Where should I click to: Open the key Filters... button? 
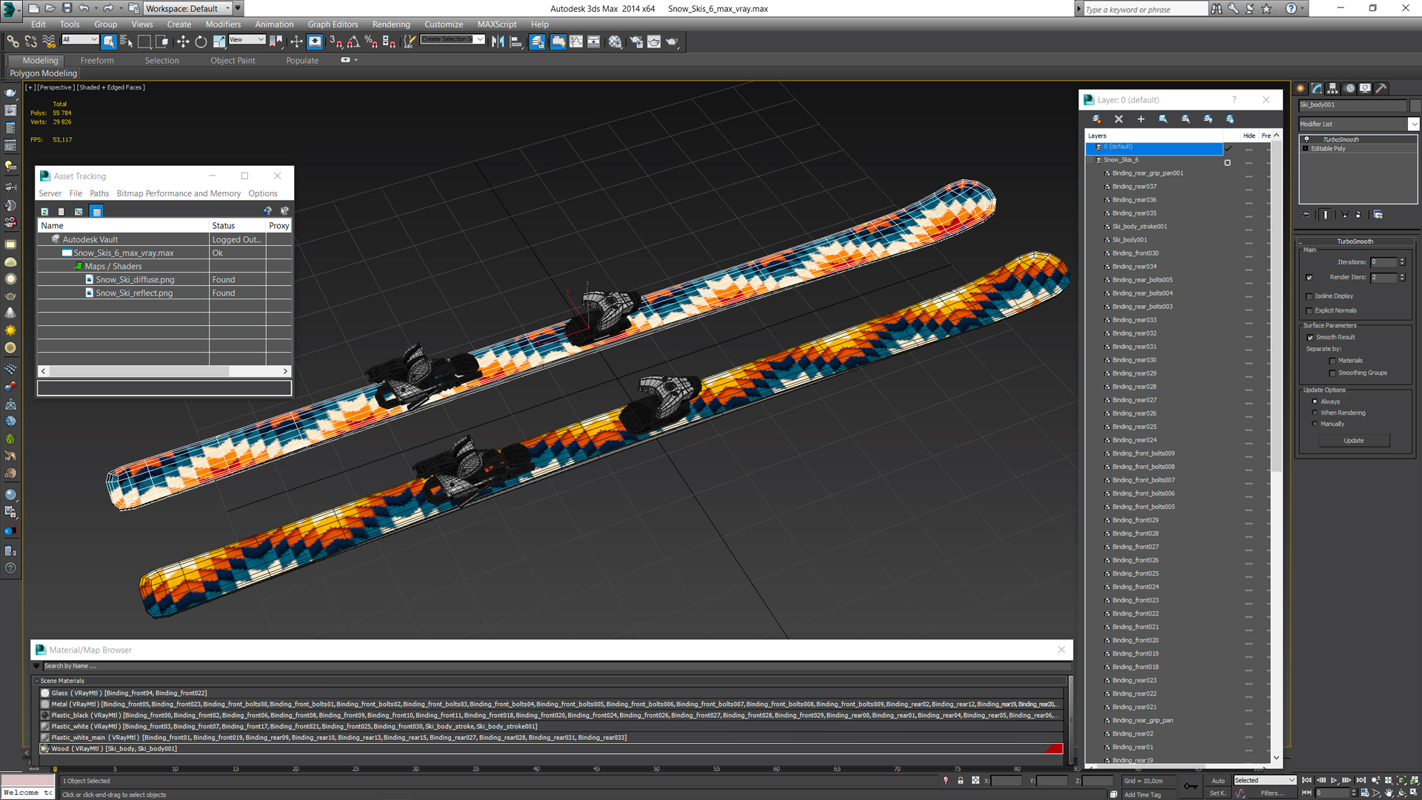(1272, 793)
